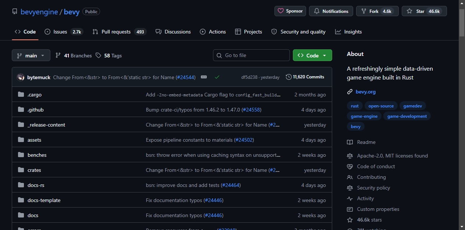465x230 pixels.
Task: Open the assets directory
Action: click(35, 140)
